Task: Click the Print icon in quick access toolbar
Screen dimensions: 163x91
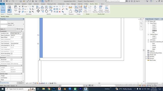Action: click(x=21, y=1)
